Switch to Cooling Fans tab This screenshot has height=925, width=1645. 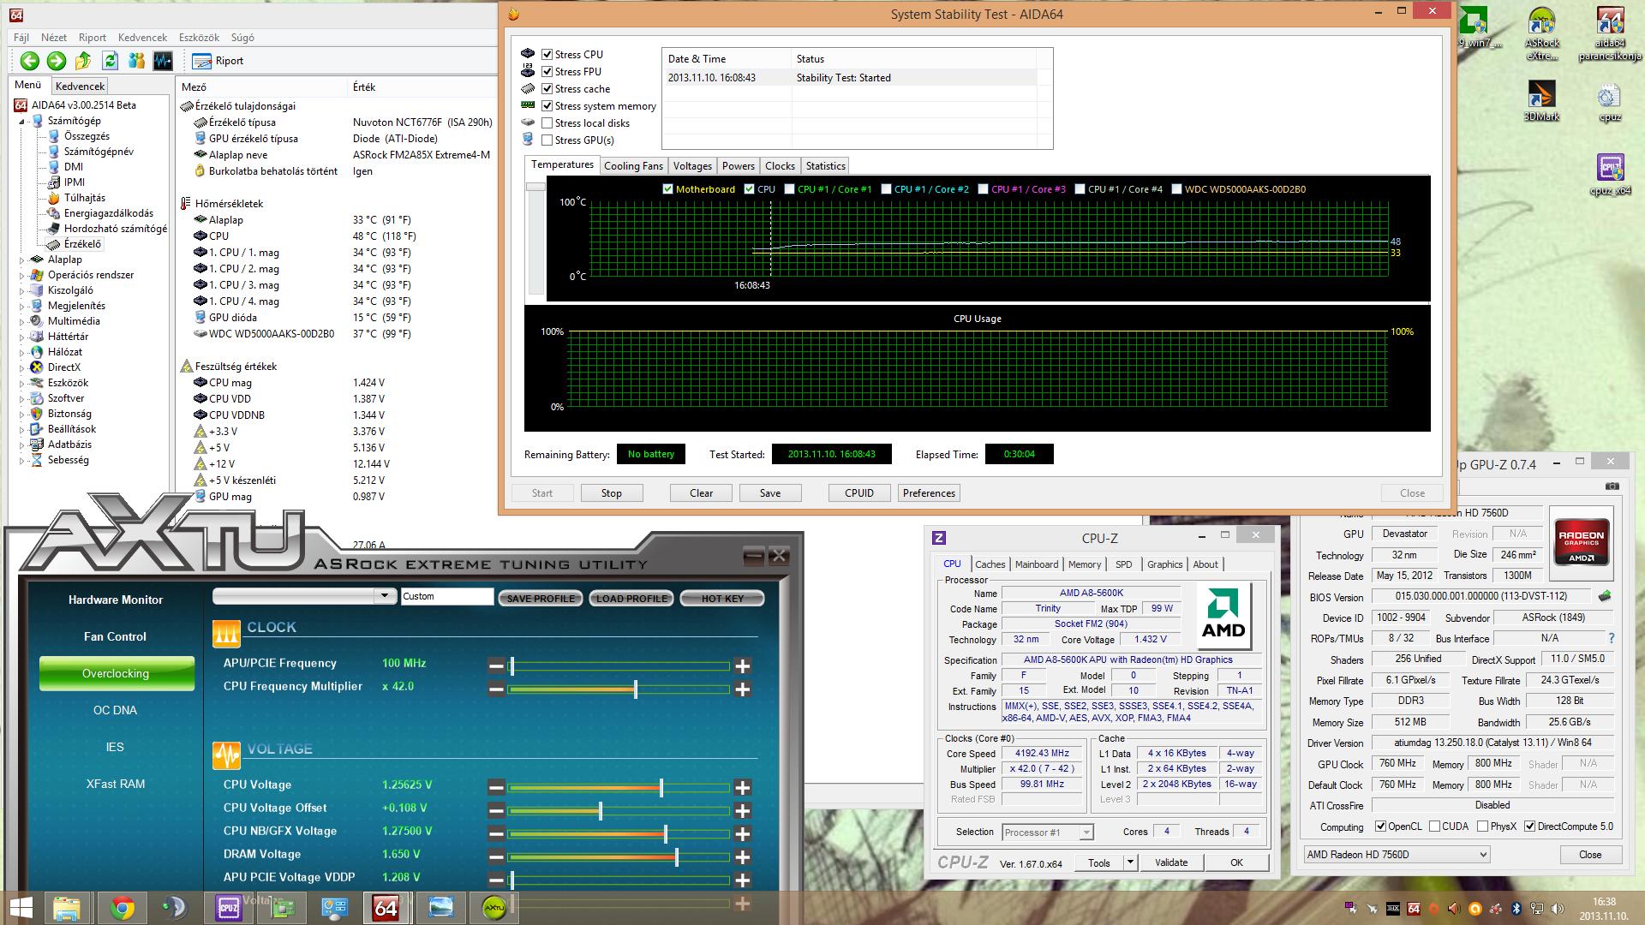click(633, 166)
